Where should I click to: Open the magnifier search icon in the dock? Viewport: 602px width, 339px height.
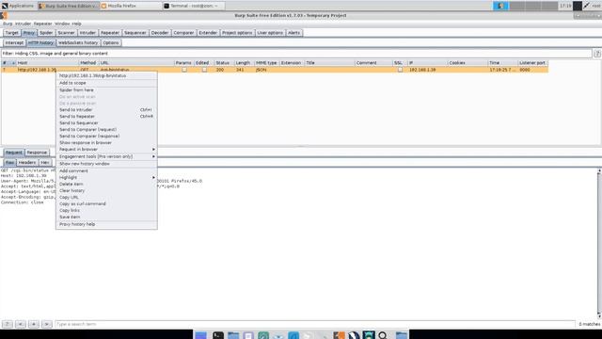tap(383, 335)
